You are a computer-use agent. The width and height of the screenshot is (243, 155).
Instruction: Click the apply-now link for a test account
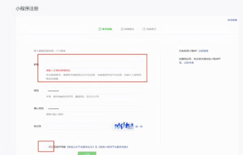pos(189,63)
